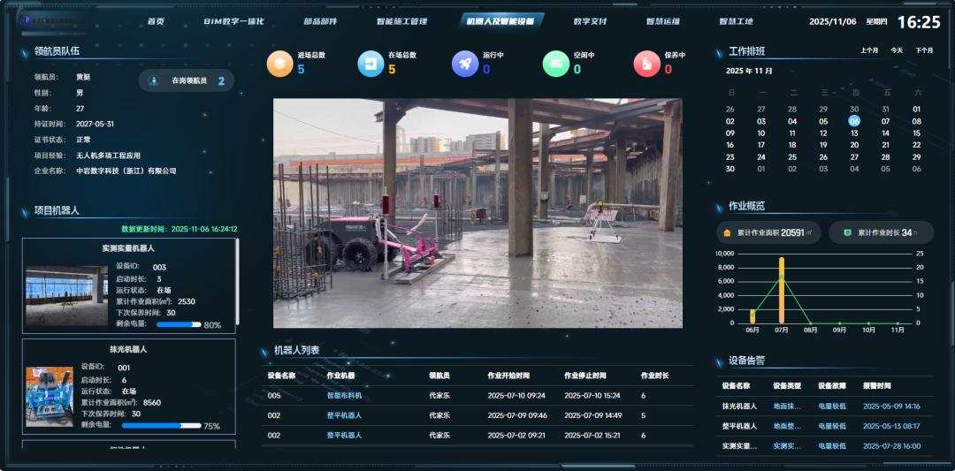This screenshot has height=471, width=955.
Task: Click the green 空闲中 status icon
Action: pos(555,64)
